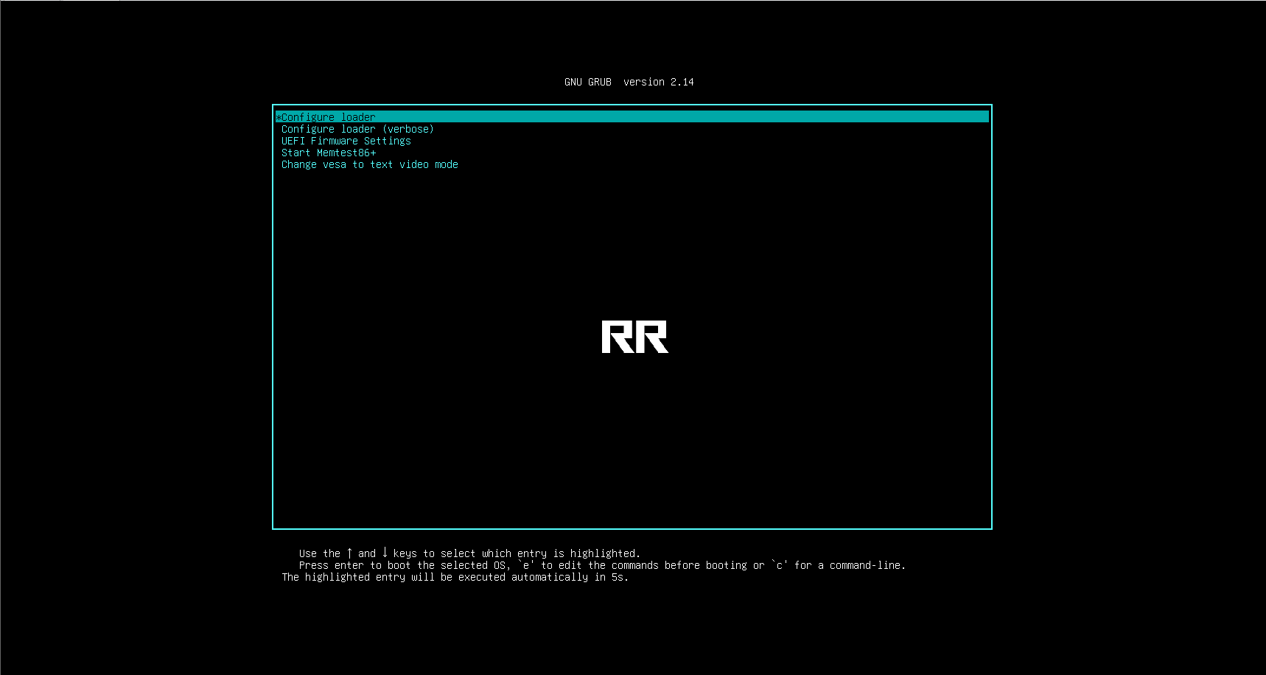1266x675 pixels.
Task: Click the asterisk marker beside Configure loader
Action: click(279, 117)
